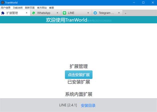
Task: Click the green LINE tab icon
Action: [65, 13]
